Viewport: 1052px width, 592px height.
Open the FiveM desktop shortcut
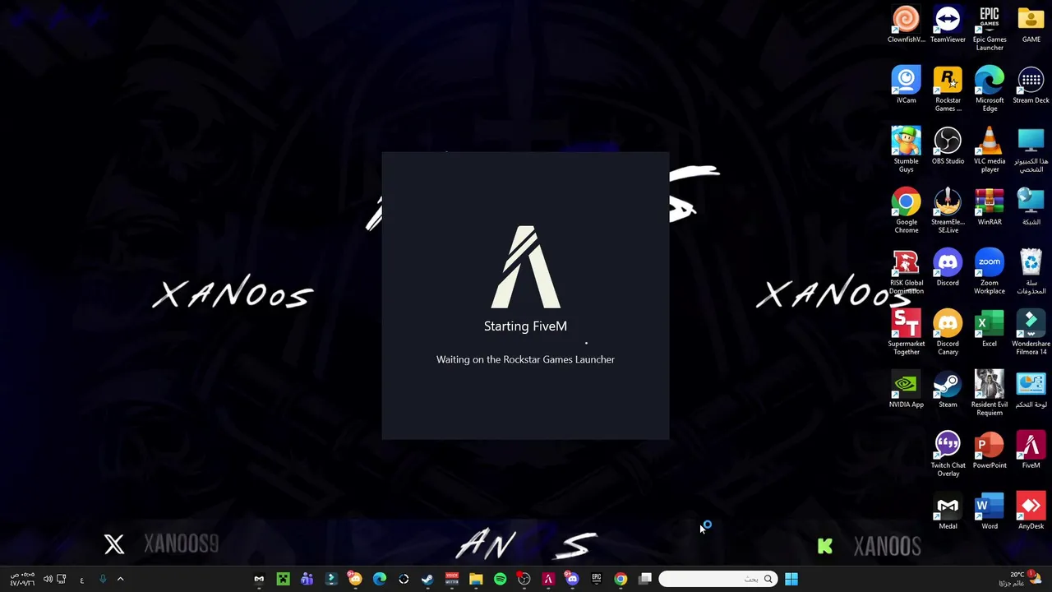click(1031, 451)
